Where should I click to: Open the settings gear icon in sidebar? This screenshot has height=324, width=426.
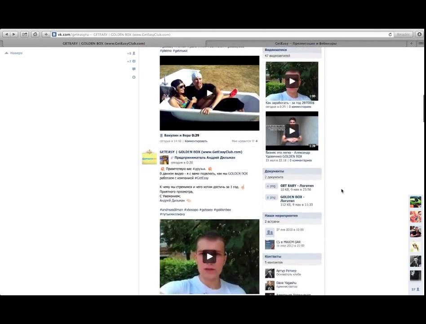point(133,77)
